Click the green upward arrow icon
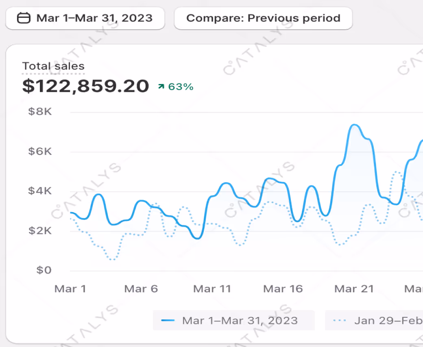This screenshot has width=423, height=347. point(161,87)
